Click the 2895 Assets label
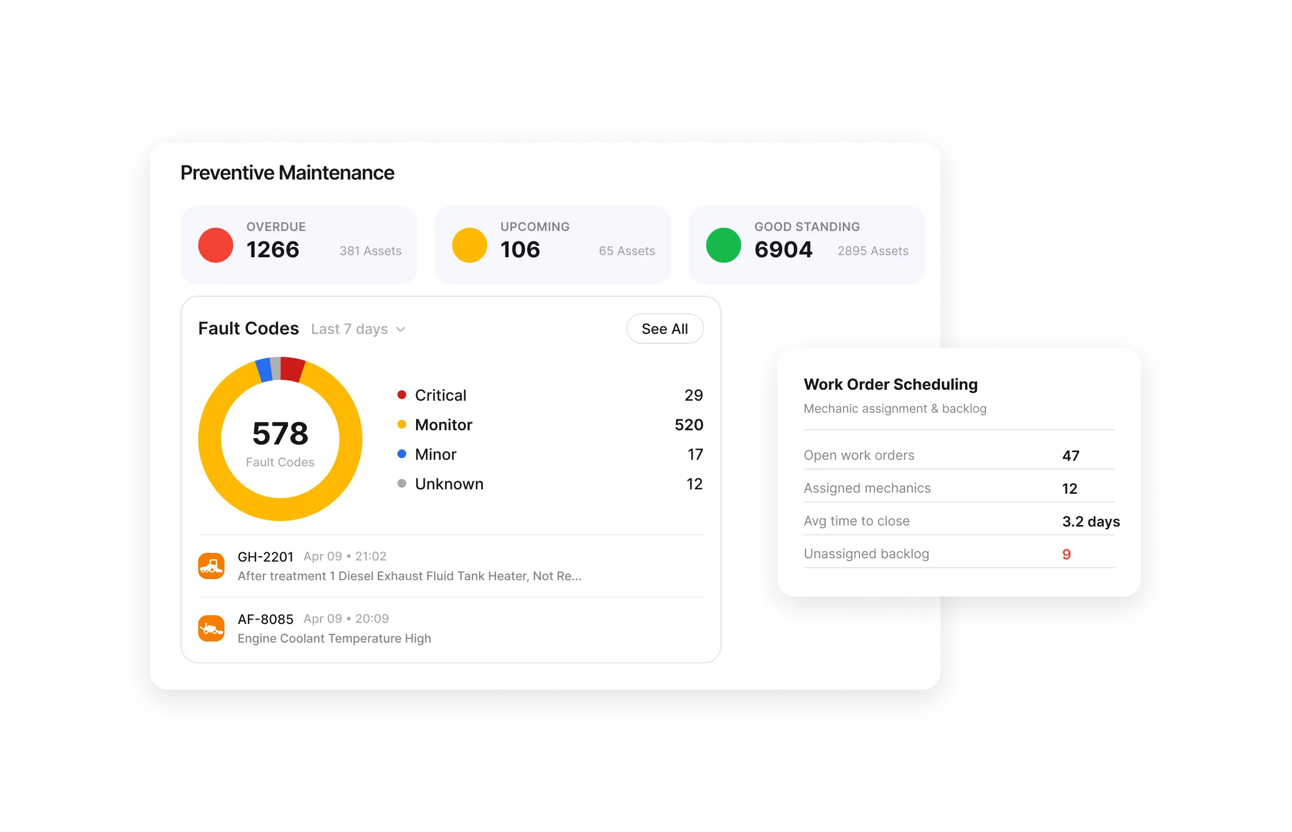1292x832 pixels. click(873, 251)
